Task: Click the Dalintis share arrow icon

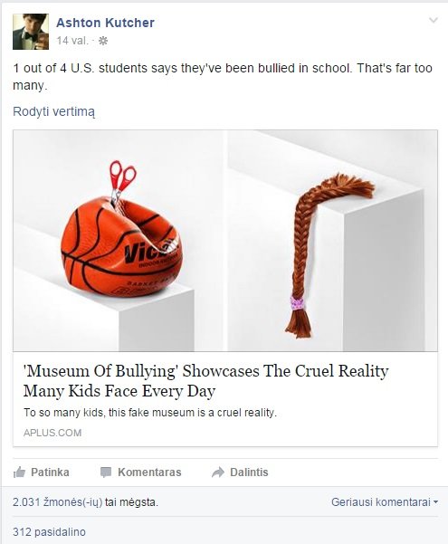Action: pyautogui.click(x=218, y=472)
